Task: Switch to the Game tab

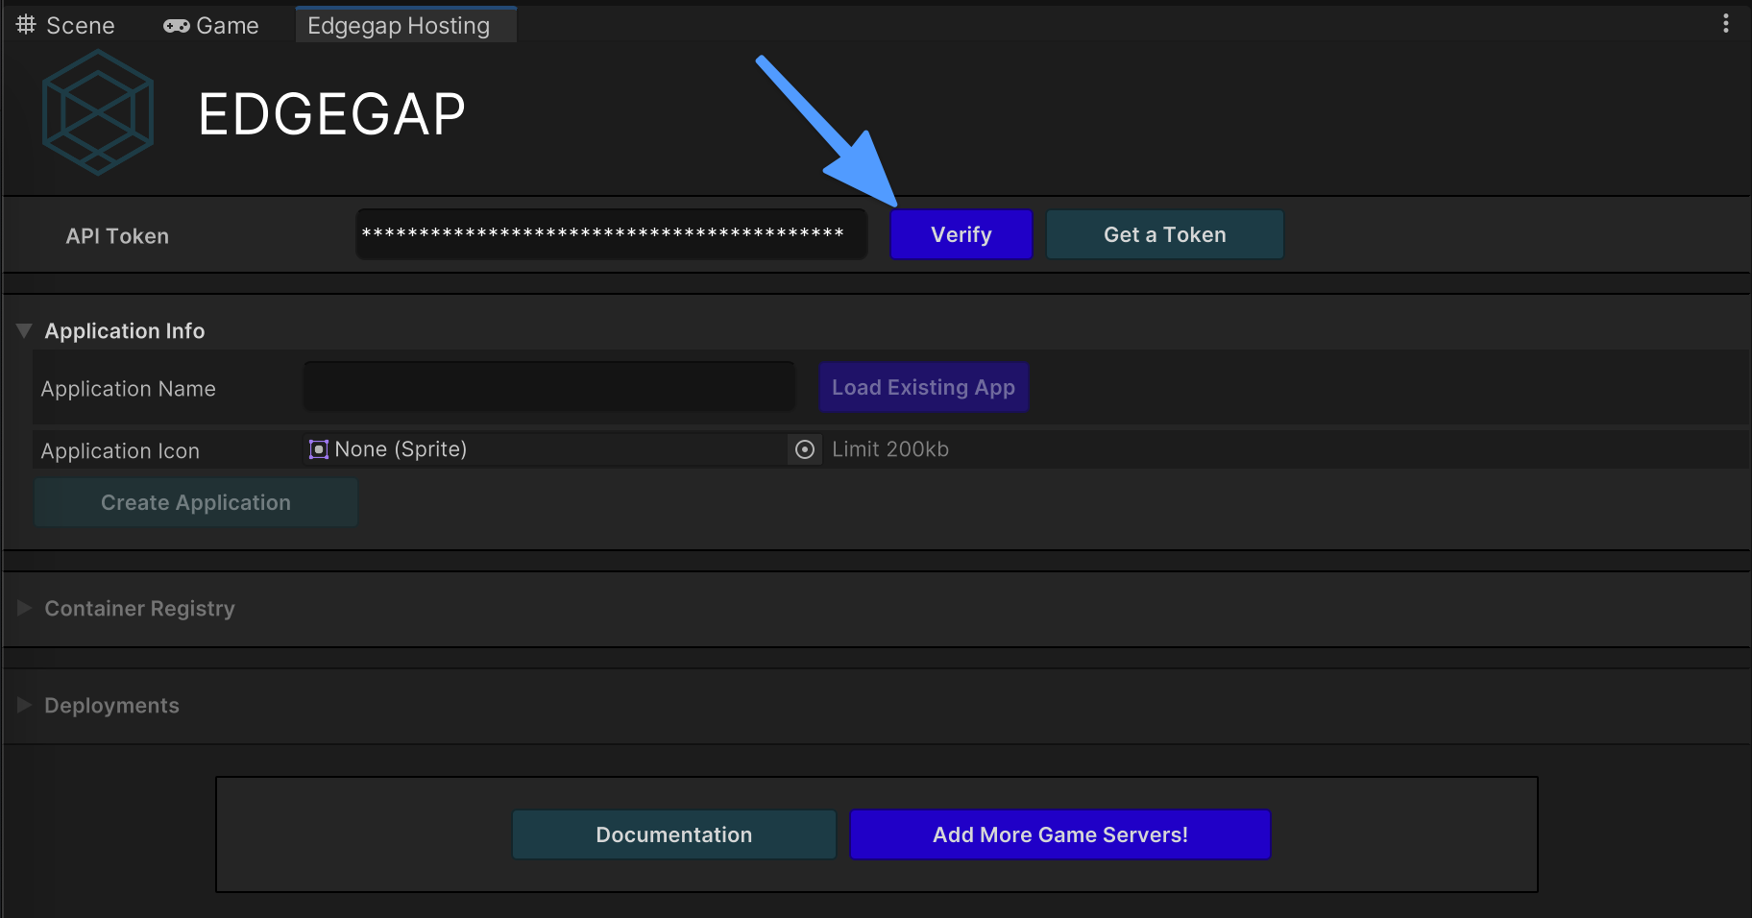Action: coord(227,26)
